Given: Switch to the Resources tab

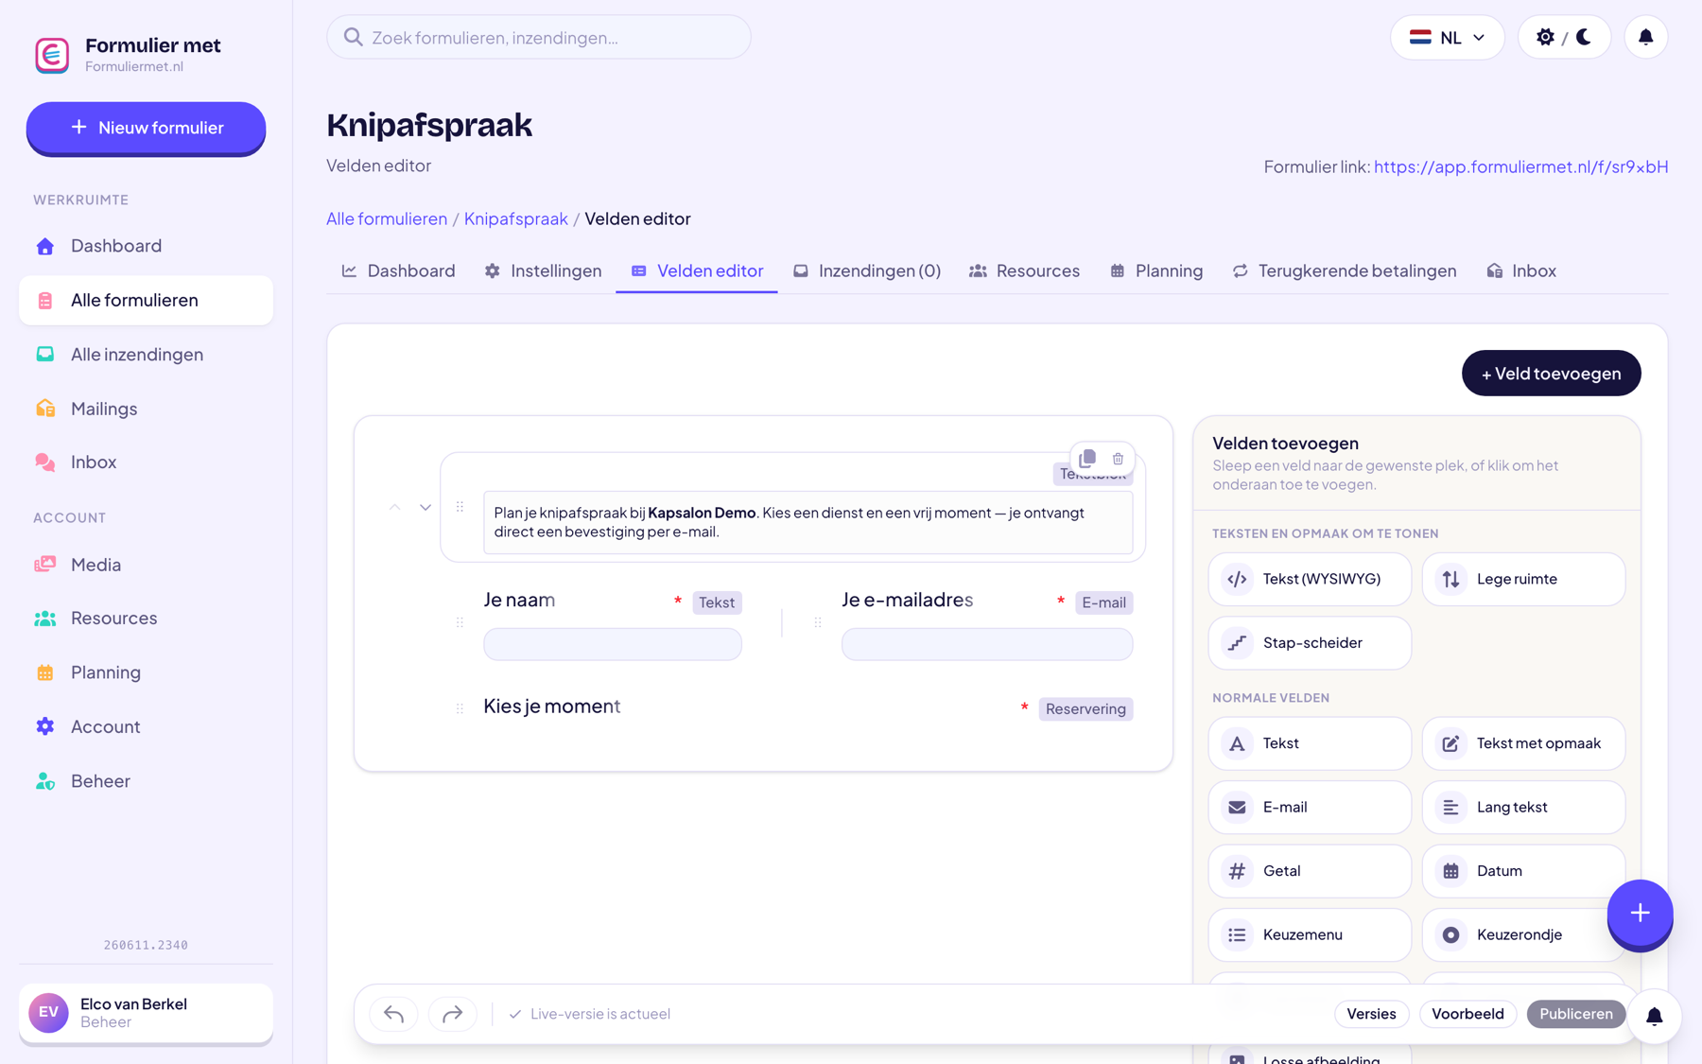Looking at the screenshot, I should pyautogui.click(x=1024, y=270).
